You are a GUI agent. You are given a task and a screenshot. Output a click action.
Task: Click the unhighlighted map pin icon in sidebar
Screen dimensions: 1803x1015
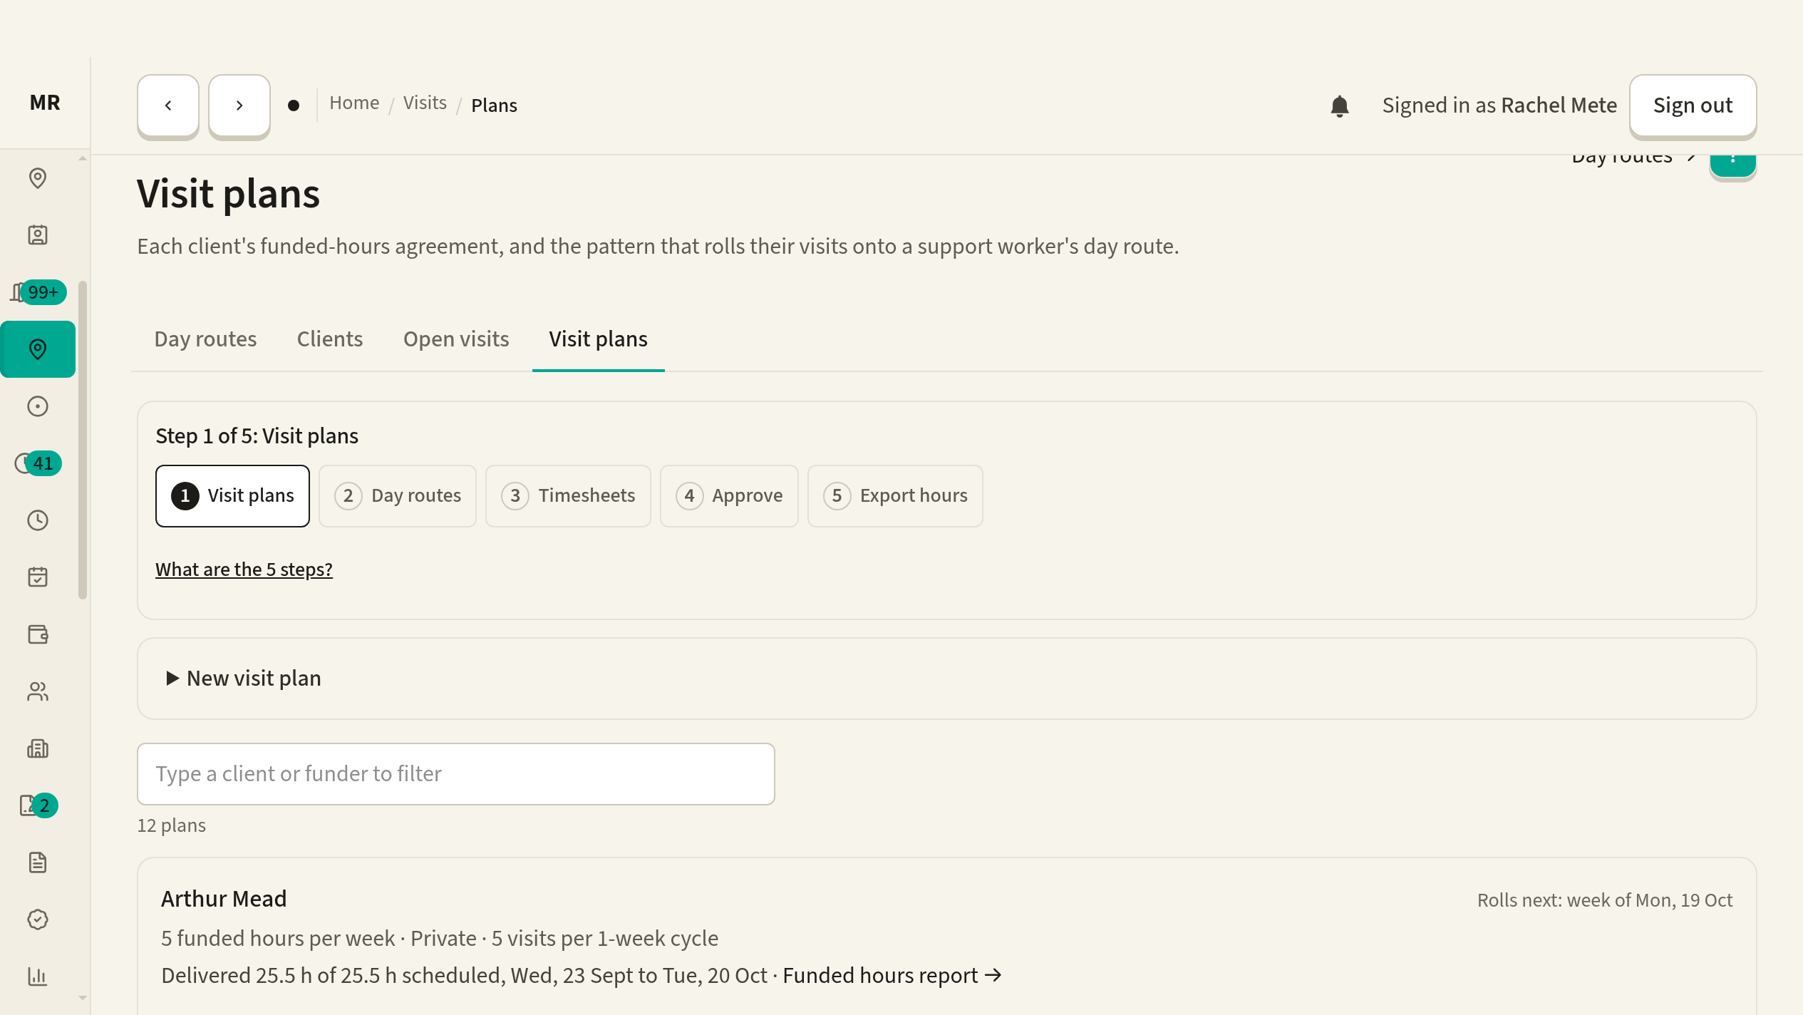pos(38,178)
